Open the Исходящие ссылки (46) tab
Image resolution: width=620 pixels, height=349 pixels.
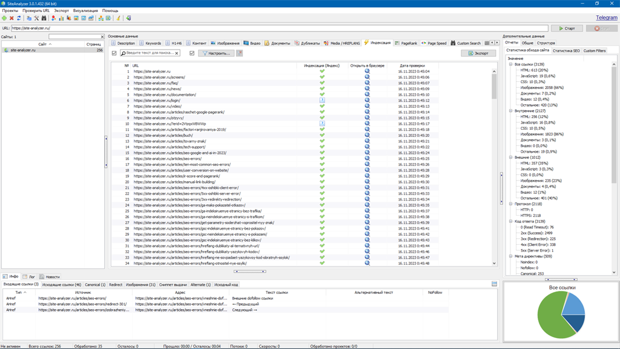(x=61, y=285)
